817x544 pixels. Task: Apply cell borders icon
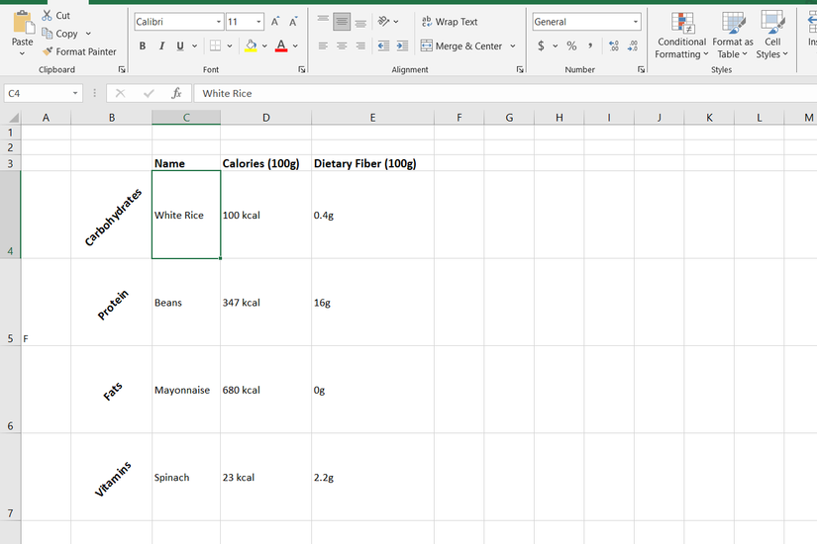215,45
